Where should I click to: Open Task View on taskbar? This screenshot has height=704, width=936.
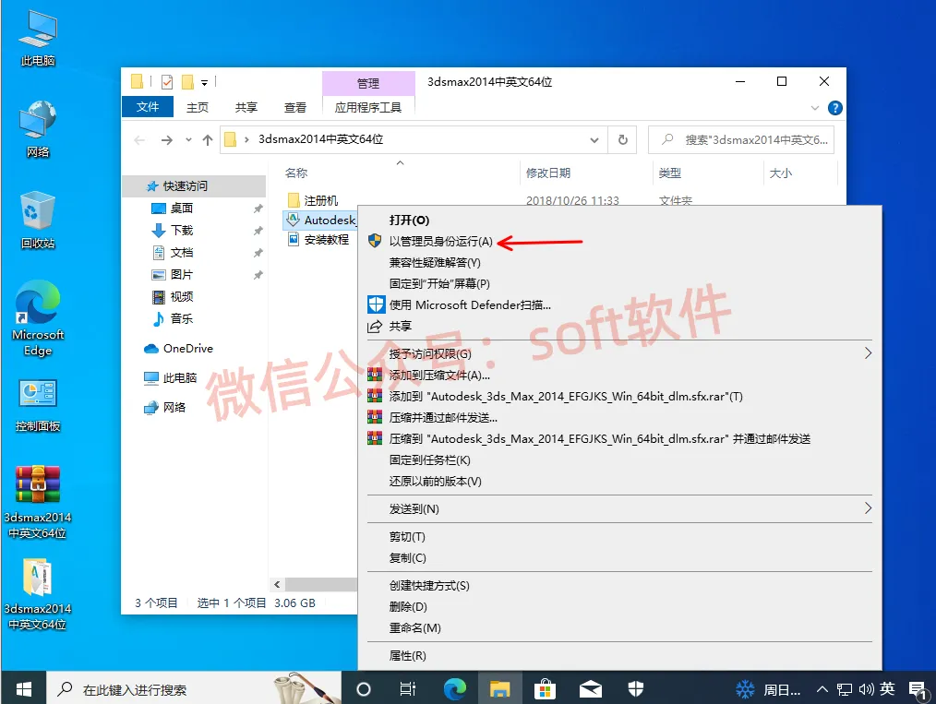408,689
